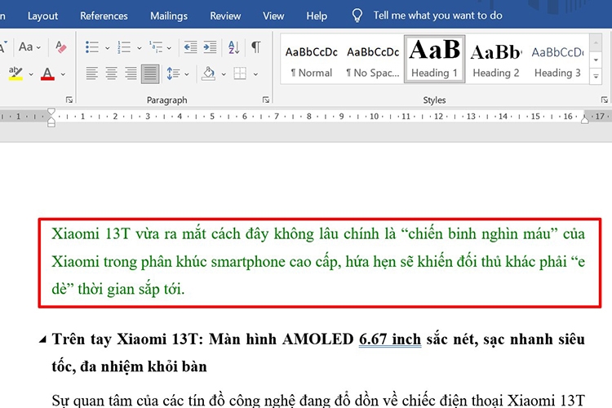Open Borders dropdown arrow

coord(255,74)
